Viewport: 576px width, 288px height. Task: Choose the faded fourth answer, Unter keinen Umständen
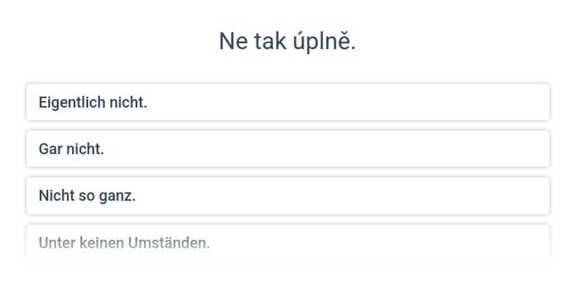(x=288, y=243)
